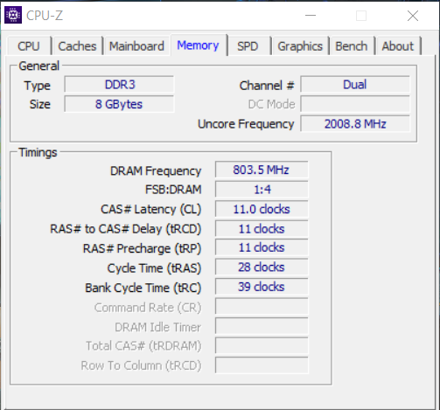Screen dimensions: 440x410
Task: Select the Mainboard tab
Action: [x=136, y=46]
